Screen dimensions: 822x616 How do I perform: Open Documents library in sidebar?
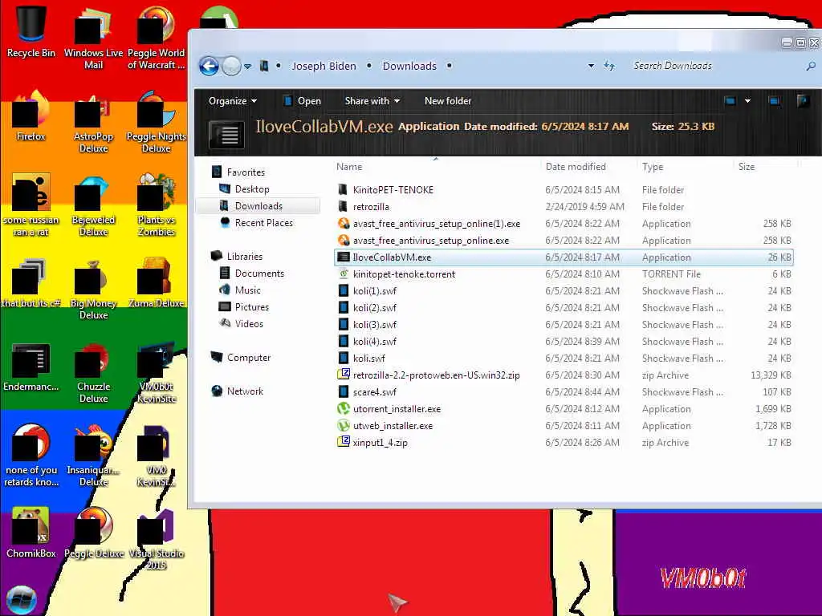click(x=259, y=273)
